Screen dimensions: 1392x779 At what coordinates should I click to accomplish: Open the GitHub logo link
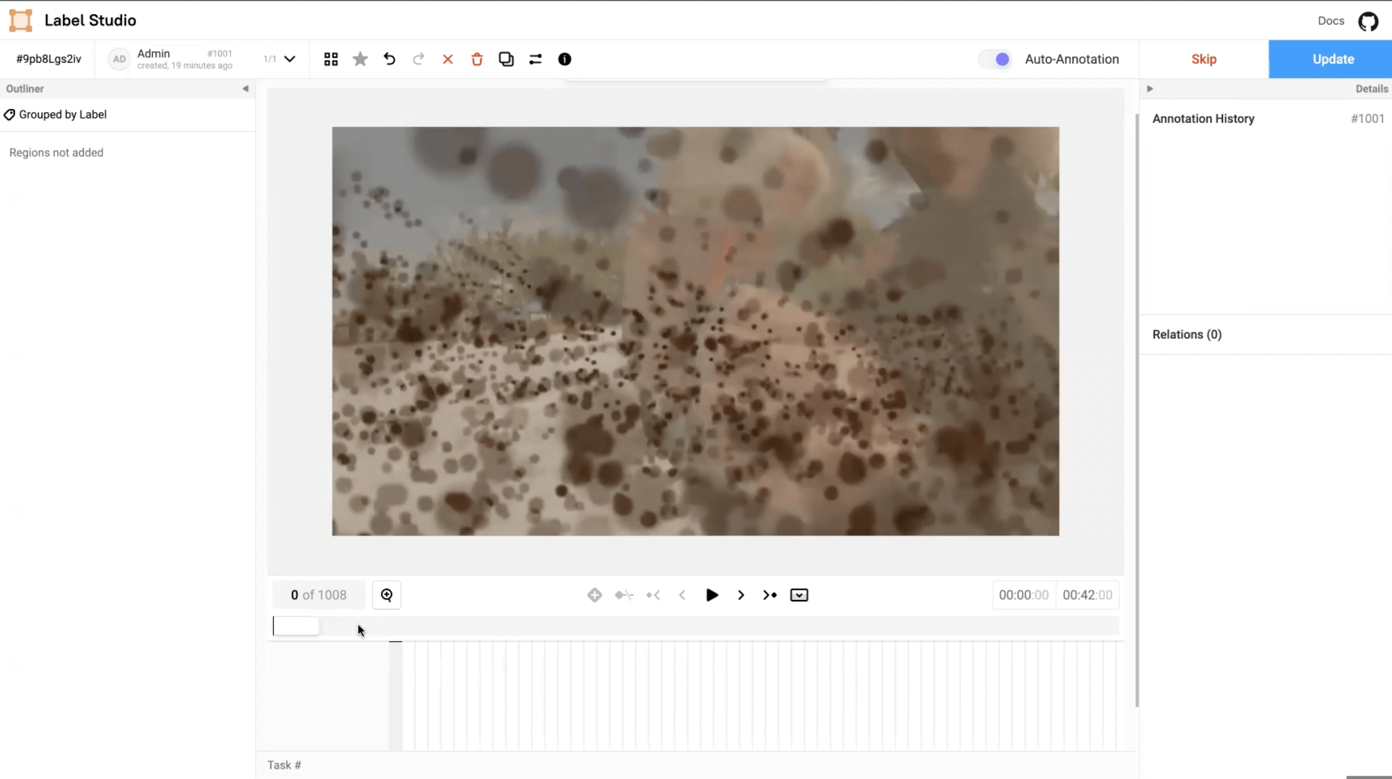[1368, 21]
